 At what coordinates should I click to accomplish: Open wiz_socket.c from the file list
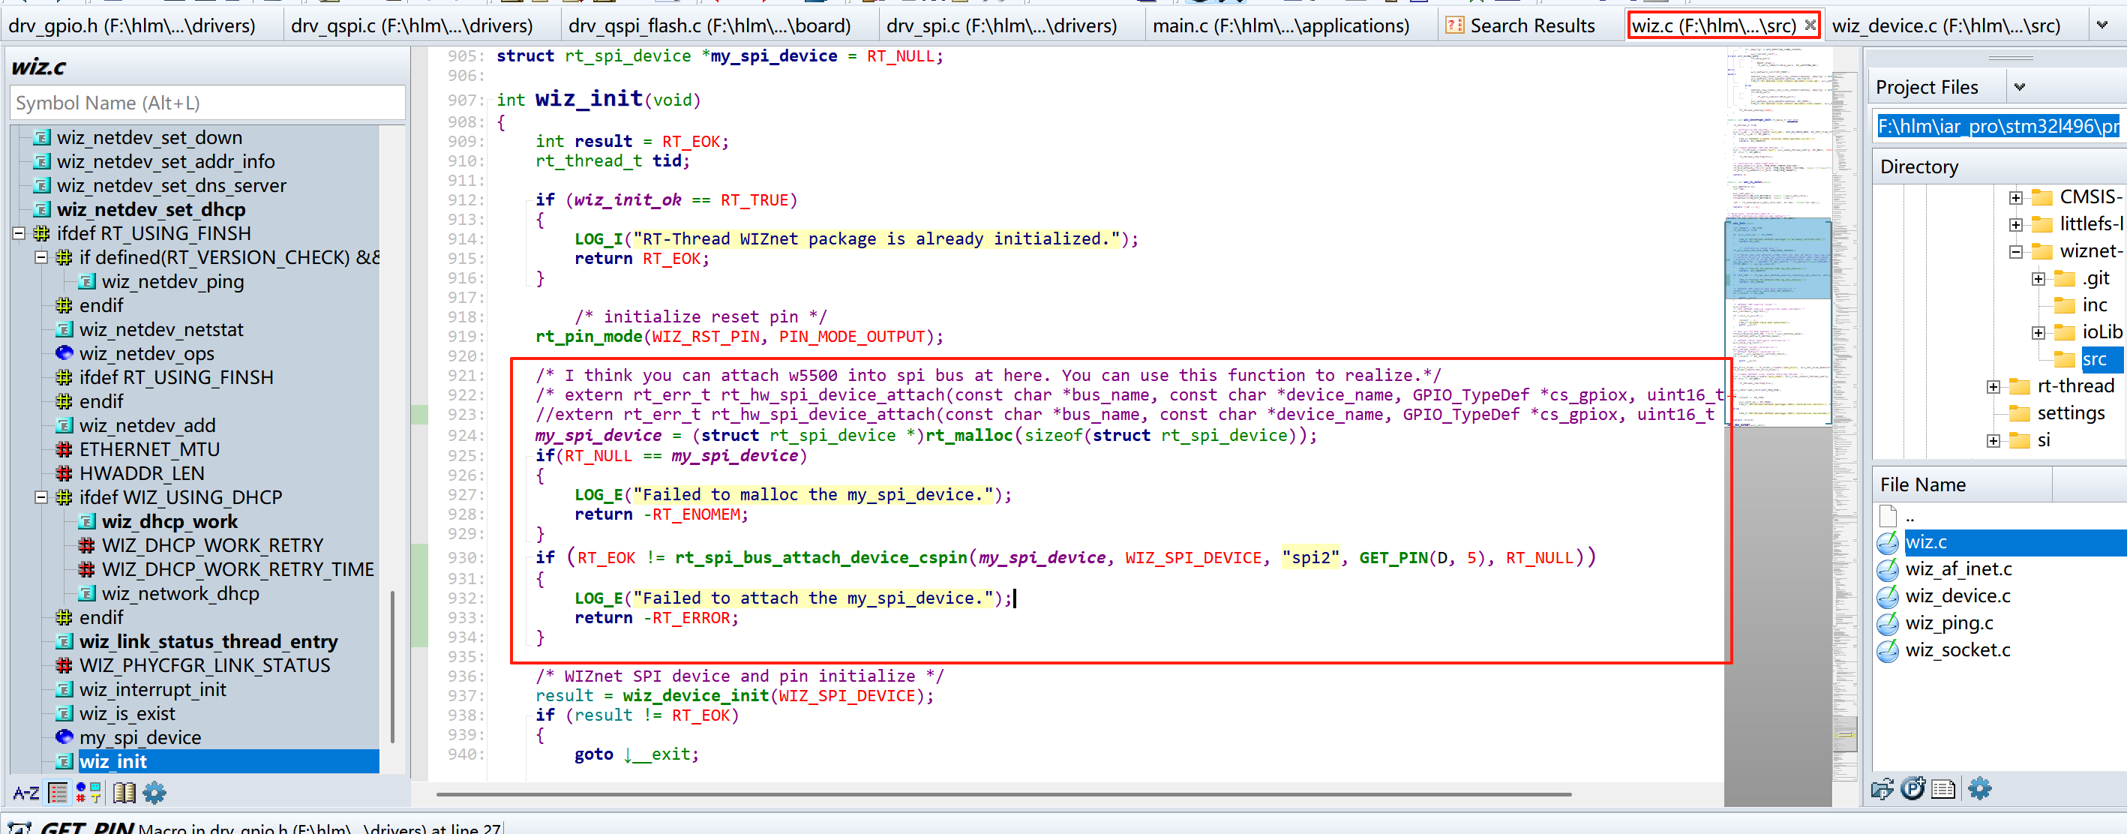1957,649
